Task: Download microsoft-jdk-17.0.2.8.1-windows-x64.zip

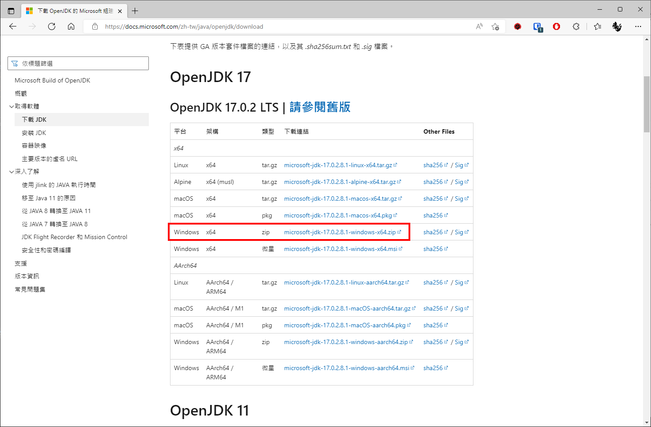Action: [342, 232]
